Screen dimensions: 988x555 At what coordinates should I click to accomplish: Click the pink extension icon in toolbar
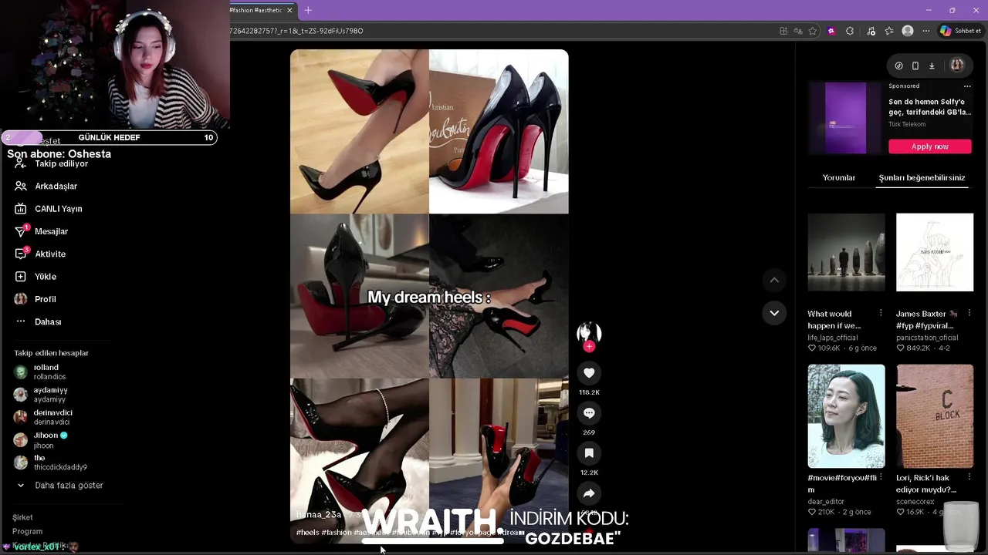point(831,31)
